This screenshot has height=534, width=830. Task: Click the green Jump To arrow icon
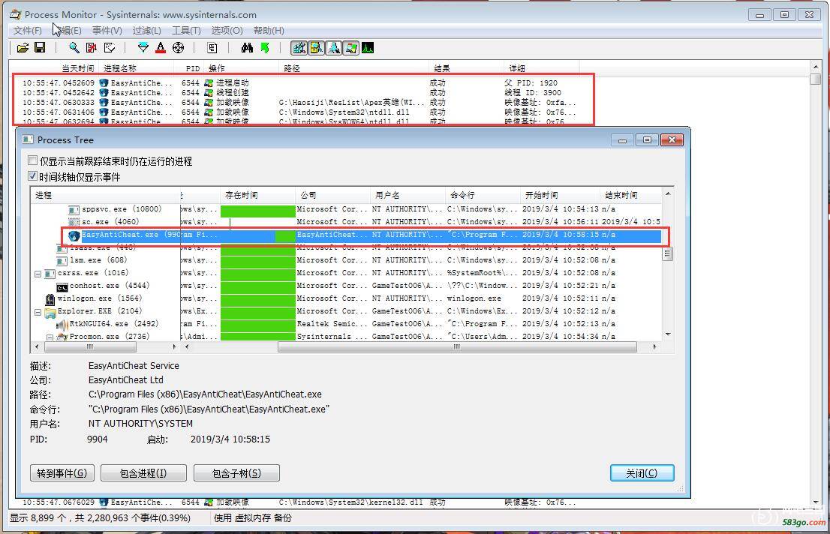pyautogui.click(x=265, y=48)
